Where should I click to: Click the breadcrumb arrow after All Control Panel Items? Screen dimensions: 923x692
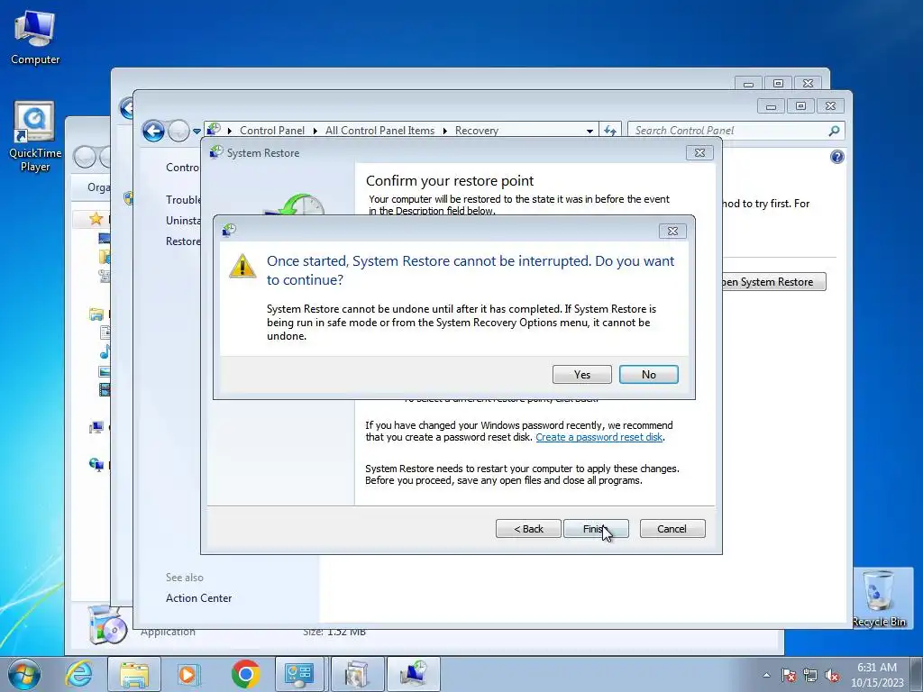(x=445, y=131)
